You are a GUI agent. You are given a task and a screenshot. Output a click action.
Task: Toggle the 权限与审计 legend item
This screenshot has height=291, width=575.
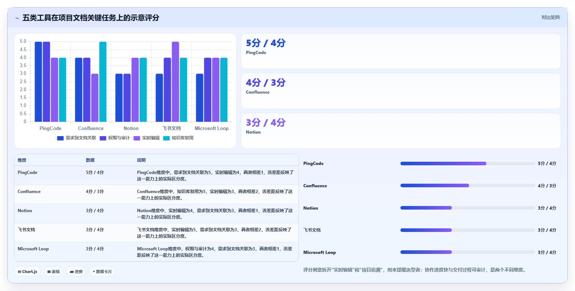coord(115,138)
